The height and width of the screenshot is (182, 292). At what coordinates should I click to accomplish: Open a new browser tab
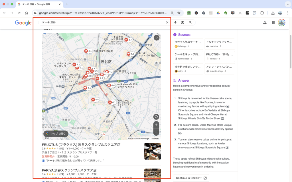67,4
